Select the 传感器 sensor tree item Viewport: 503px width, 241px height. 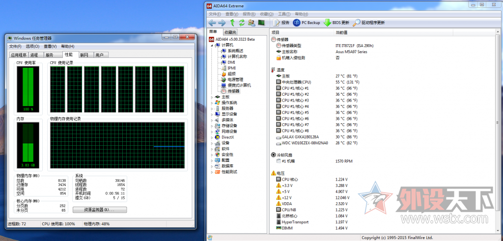coord(230,91)
